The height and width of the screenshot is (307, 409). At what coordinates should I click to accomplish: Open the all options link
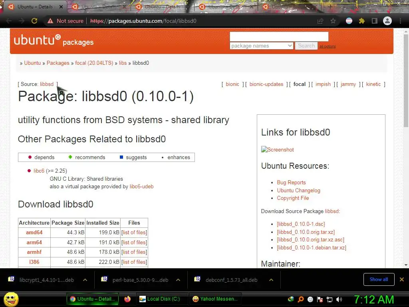(328, 46)
